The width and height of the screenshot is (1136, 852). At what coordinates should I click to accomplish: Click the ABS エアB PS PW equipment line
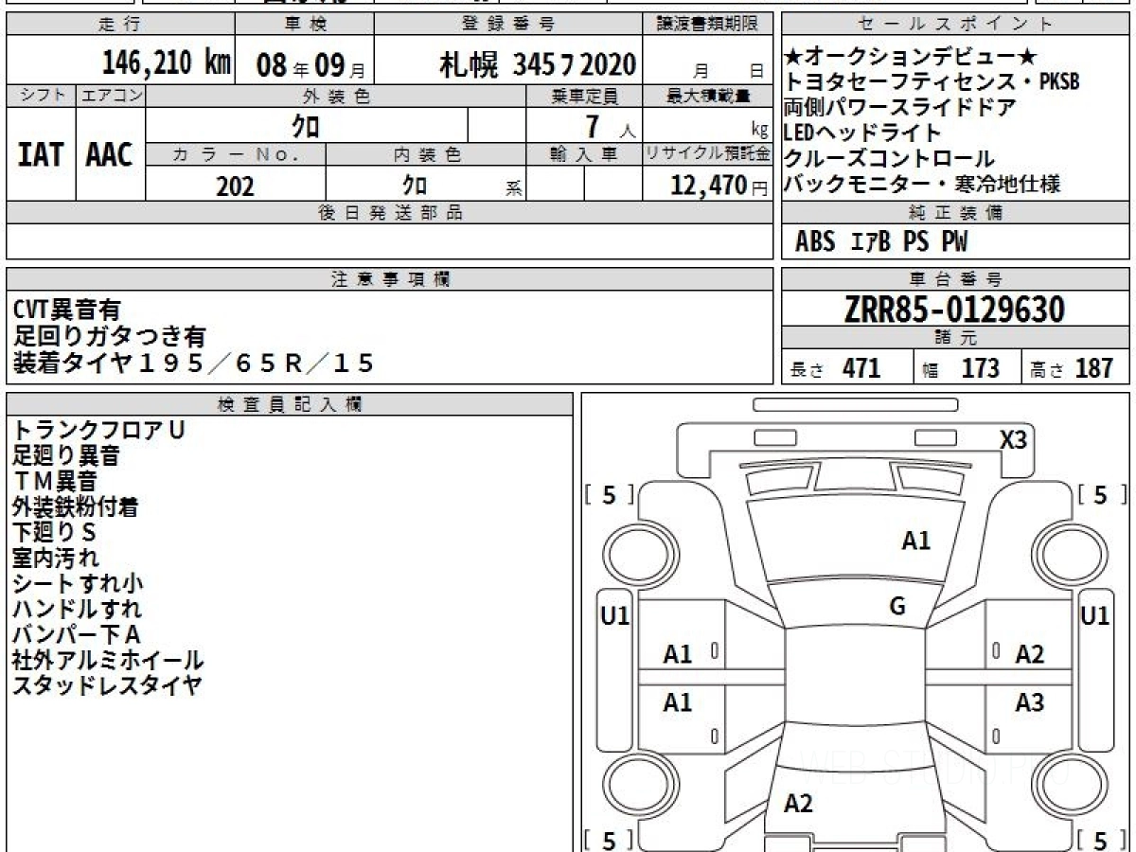point(881,242)
